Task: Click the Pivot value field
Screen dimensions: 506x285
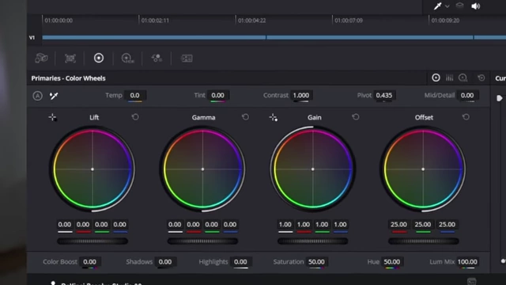Action: click(384, 95)
